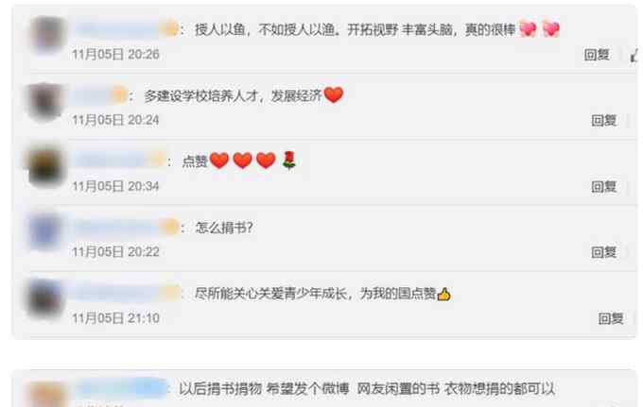Image resolution: width=643 pixels, height=407 pixels.
Task: Open avatar of the 点赞 commenter
Action: coord(45,166)
